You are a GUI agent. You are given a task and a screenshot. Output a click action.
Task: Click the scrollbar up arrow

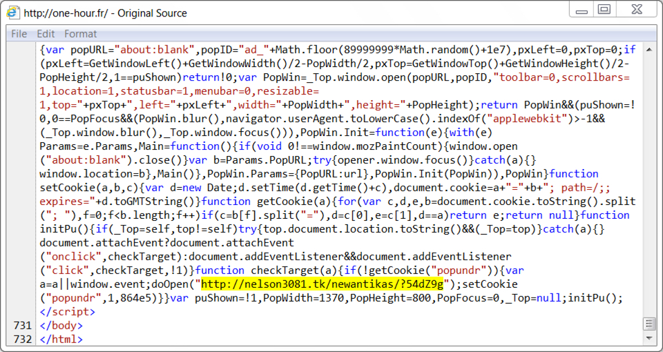point(649,50)
